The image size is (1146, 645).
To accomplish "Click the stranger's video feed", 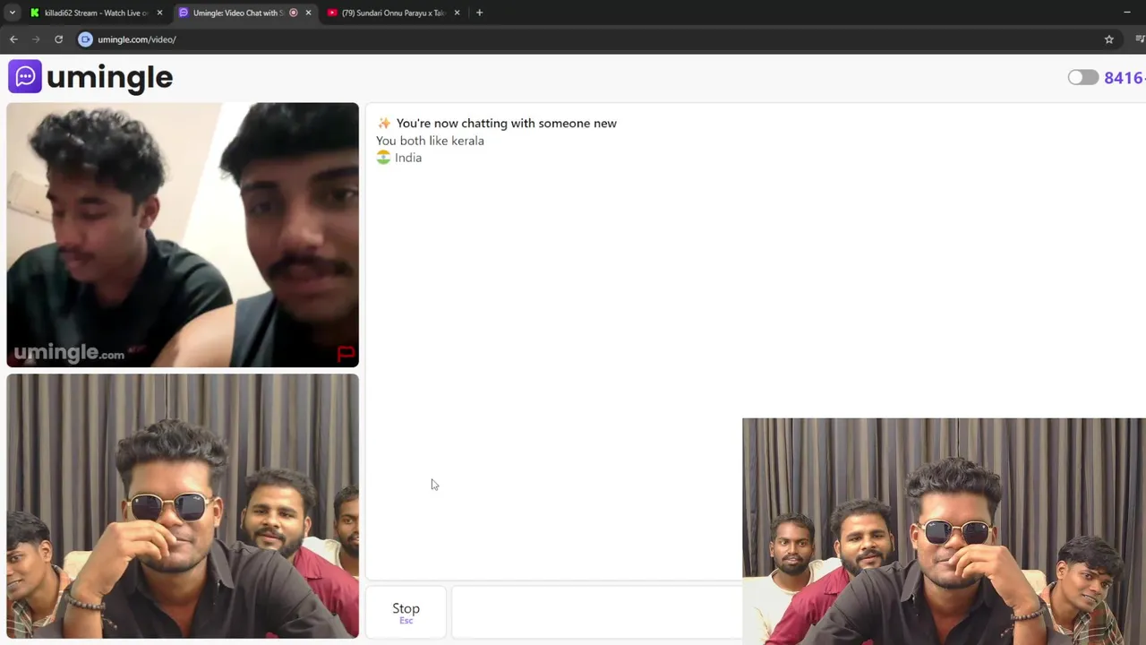I will (183, 235).
